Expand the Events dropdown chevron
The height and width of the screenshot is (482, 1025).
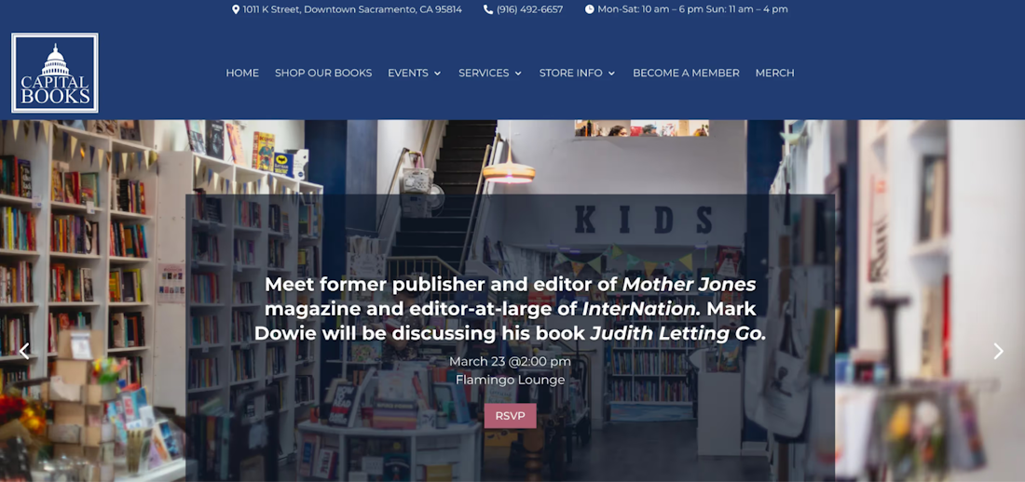pyautogui.click(x=437, y=74)
